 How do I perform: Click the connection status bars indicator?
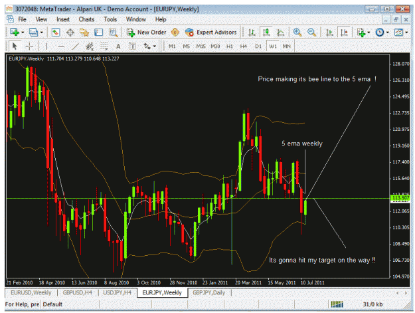[337, 304]
